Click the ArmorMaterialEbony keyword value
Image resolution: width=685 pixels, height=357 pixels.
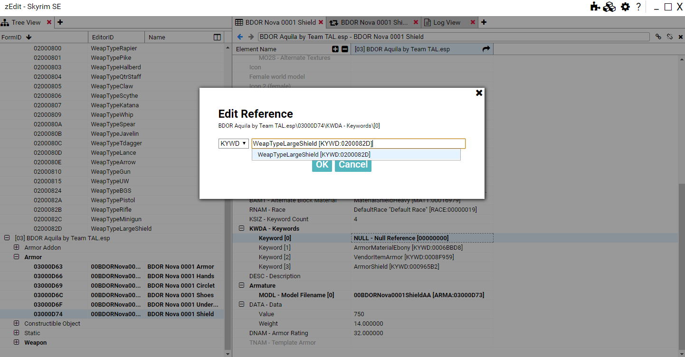pyautogui.click(x=408, y=247)
